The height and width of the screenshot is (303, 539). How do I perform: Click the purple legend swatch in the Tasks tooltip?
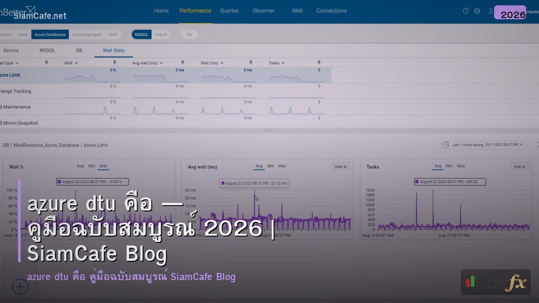(417, 181)
